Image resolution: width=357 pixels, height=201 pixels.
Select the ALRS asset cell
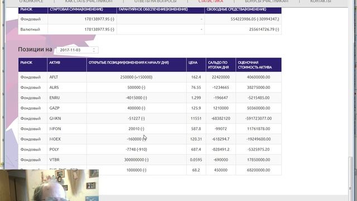click(x=67, y=87)
